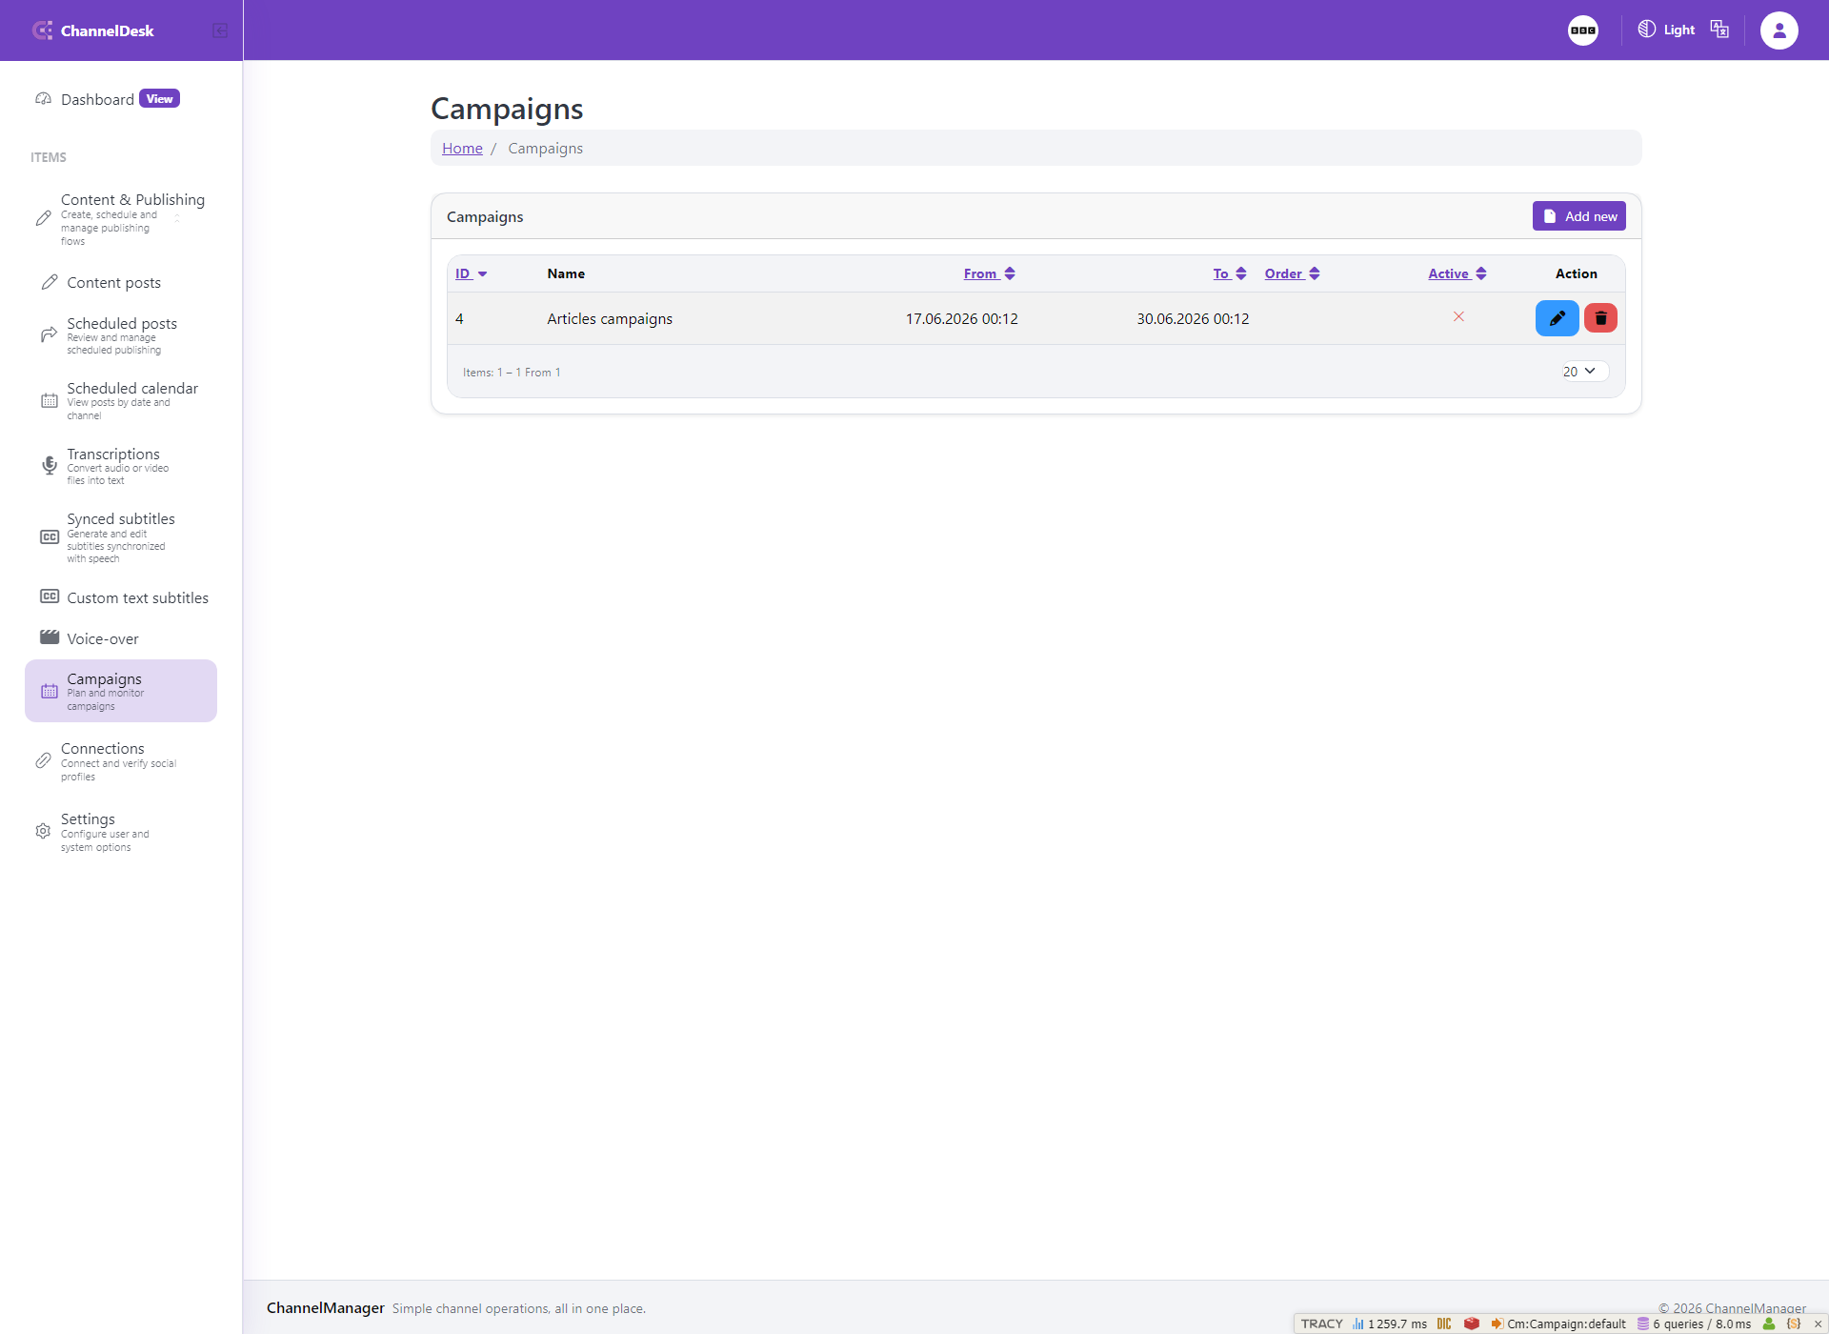Click the ChannelDesk logo

(93, 30)
